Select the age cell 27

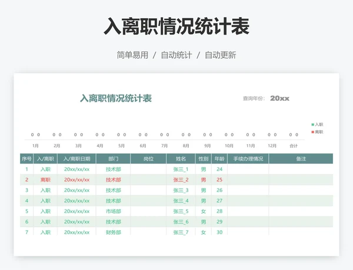[219, 201]
